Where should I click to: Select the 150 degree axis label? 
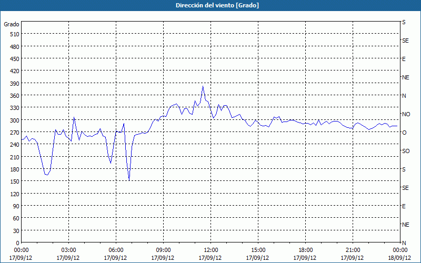pos(15,181)
